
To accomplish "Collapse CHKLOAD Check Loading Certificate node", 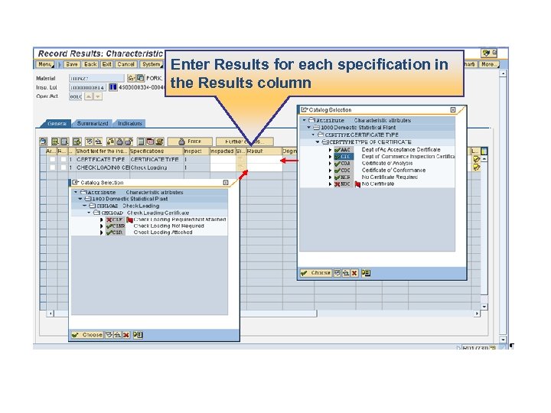I will tap(89, 213).
